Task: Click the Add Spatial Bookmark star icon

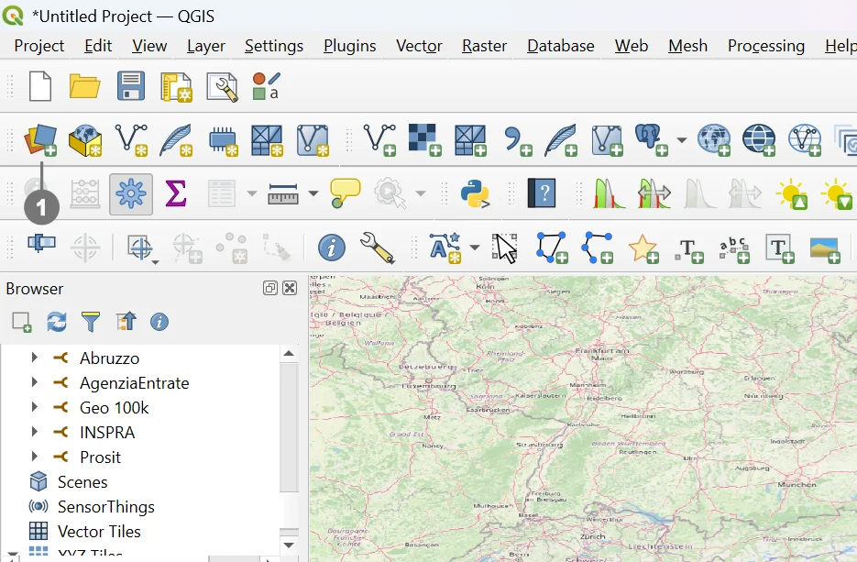Action: [643, 247]
